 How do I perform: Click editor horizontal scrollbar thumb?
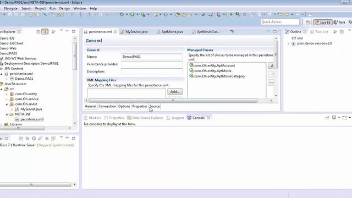173,100
